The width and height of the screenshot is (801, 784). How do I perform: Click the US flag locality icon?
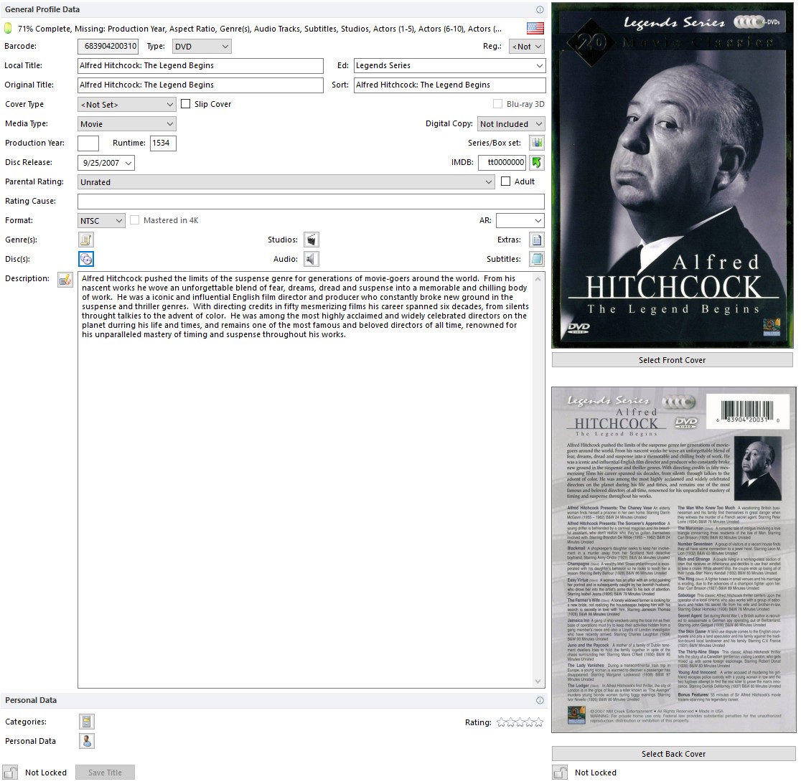pos(535,28)
